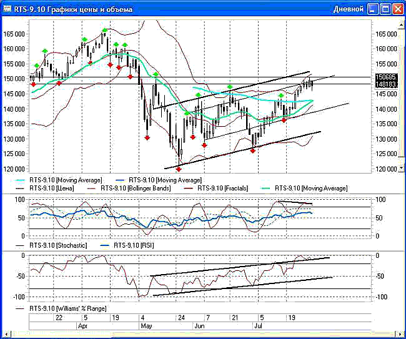The width and height of the screenshot is (406, 339).
Task: Select green RTS-9.10 [Moving Average] legend entry
Action: tap(304, 188)
